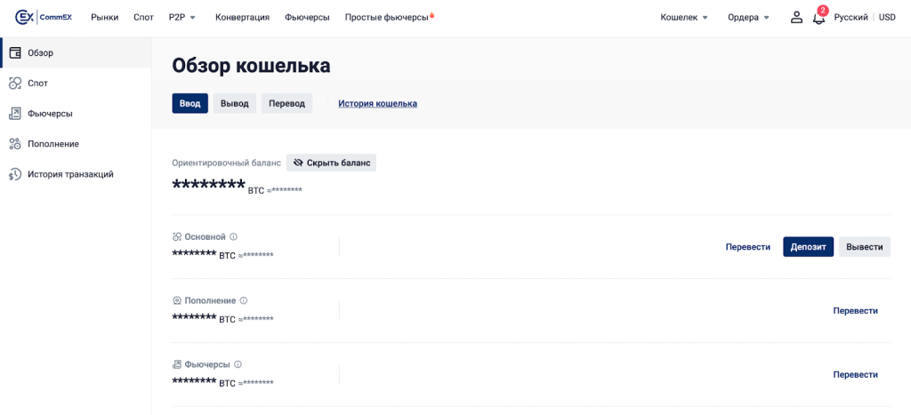The width and height of the screenshot is (911, 415).
Task: Click info icon next to Основной
Action: pos(234,236)
